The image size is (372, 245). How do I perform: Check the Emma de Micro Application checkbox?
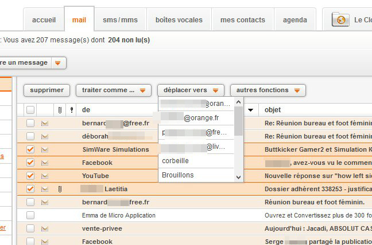pyautogui.click(x=30, y=215)
